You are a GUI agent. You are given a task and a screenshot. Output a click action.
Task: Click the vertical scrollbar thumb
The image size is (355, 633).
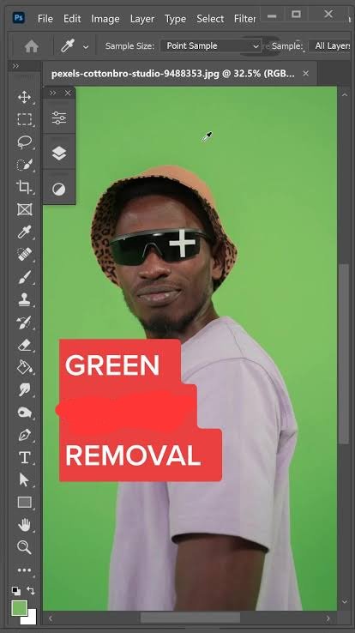343,354
